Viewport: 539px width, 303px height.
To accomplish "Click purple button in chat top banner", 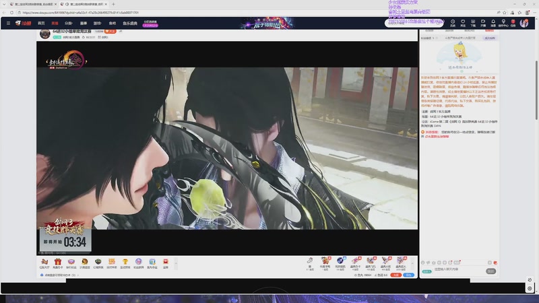I will 490,38.
